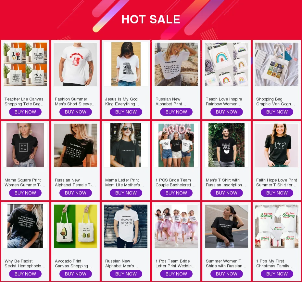Click the HOT SALE banner heading
Screen dimensions: 302x282
(151, 19)
